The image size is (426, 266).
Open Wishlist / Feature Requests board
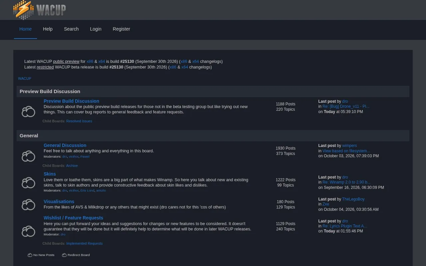pyautogui.click(x=73, y=218)
